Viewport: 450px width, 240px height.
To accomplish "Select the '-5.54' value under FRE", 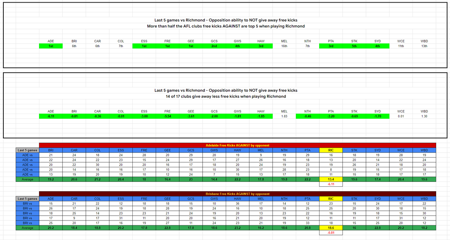I will (168, 116).
